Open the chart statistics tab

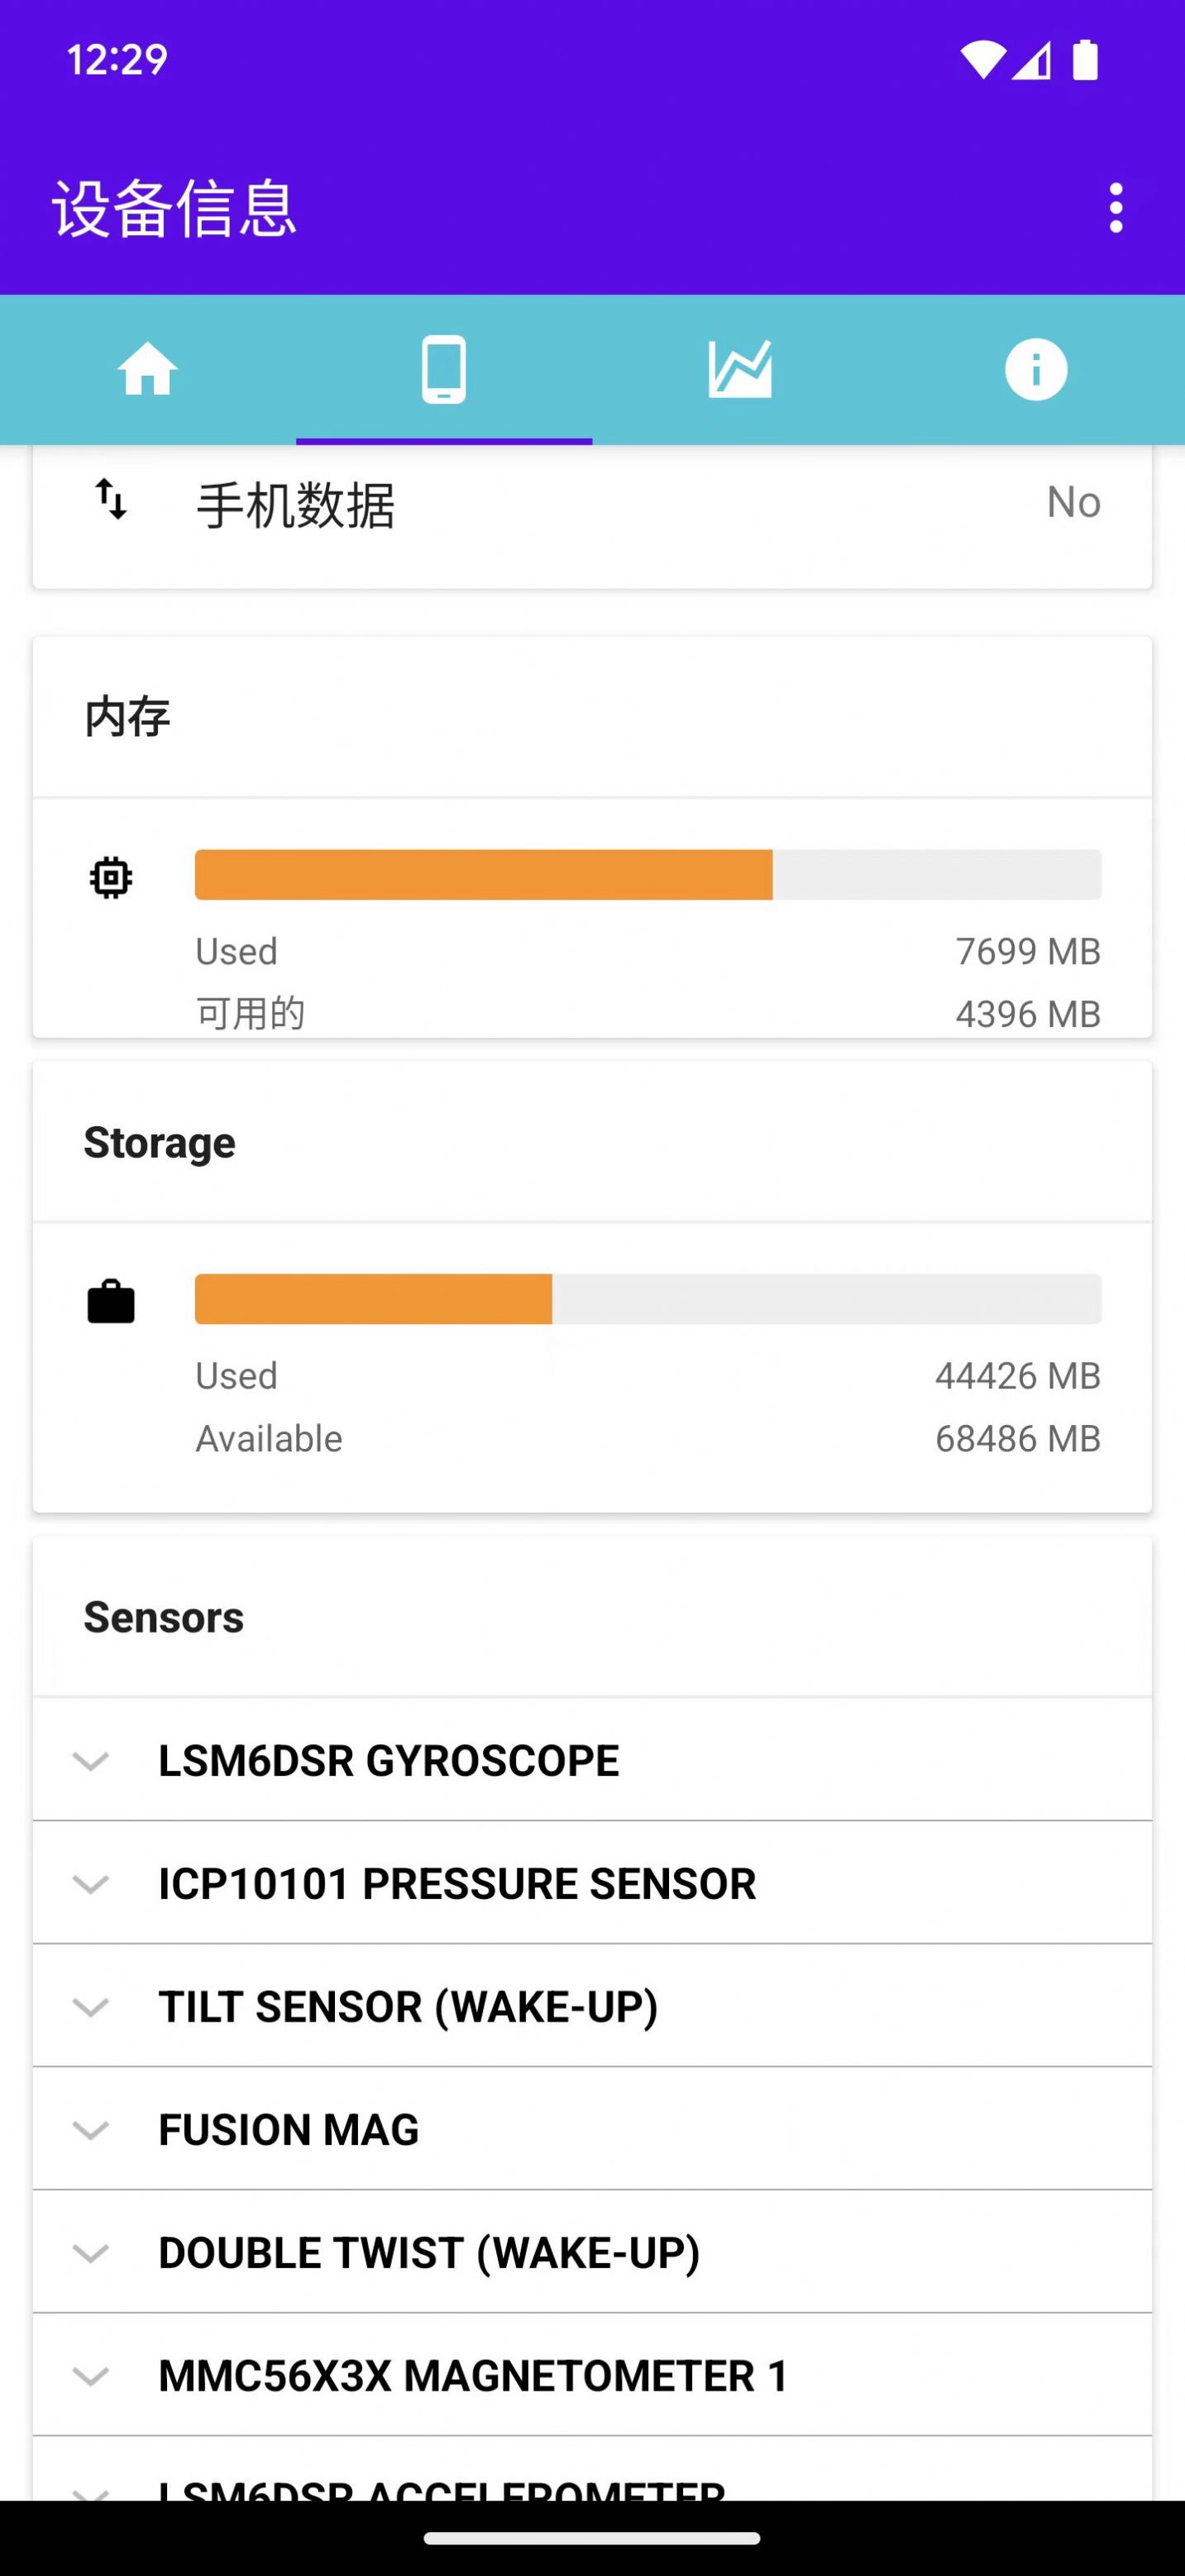pos(739,369)
